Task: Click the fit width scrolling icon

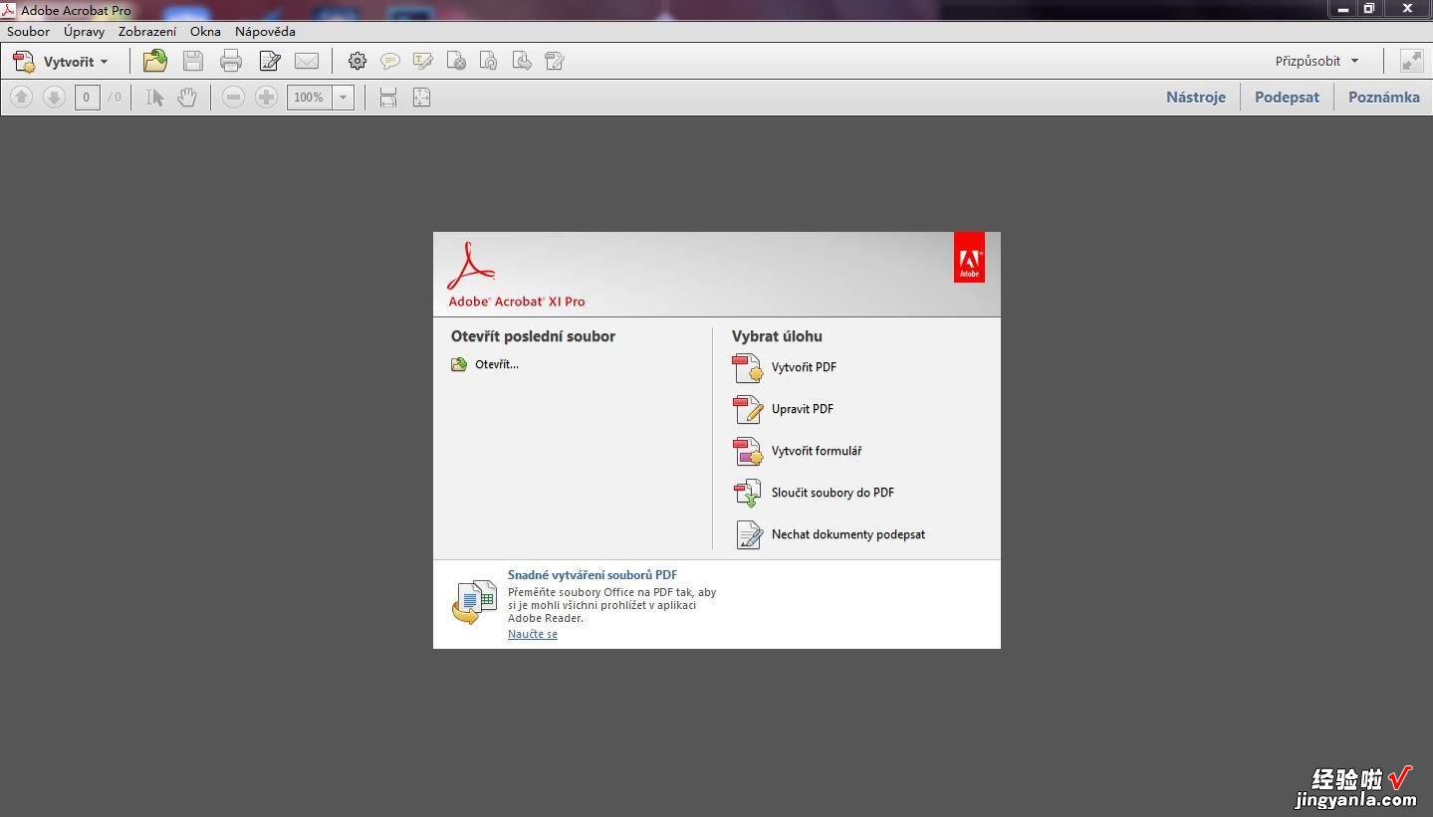Action: click(388, 98)
